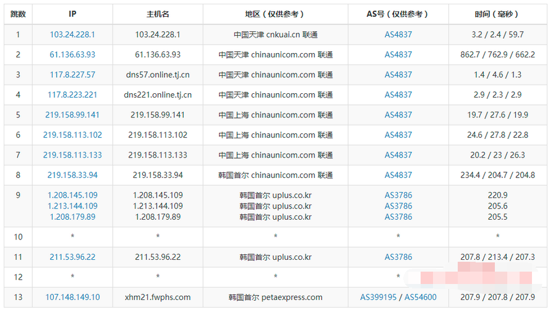Click the IP column header
This screenshot has width=553, height=313.
(x=72, y=14)
